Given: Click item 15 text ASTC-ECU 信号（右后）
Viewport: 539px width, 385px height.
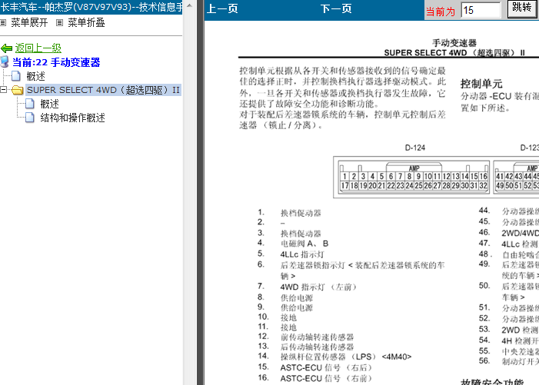Looking at the screenshot, I should pyautogui.click(x=326, y=368).
